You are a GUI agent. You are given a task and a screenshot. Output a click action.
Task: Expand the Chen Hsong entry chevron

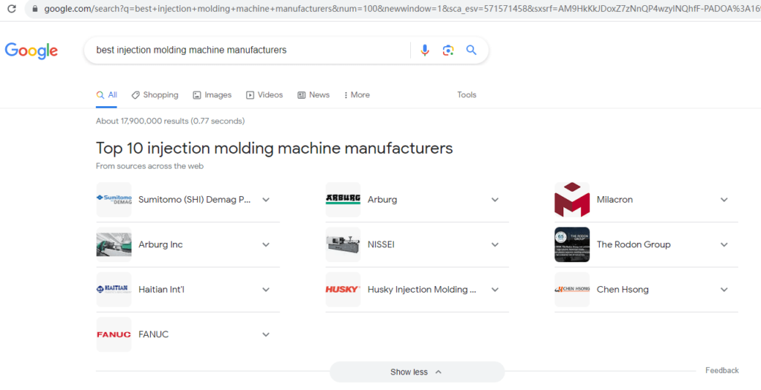[x=724, y=290]
